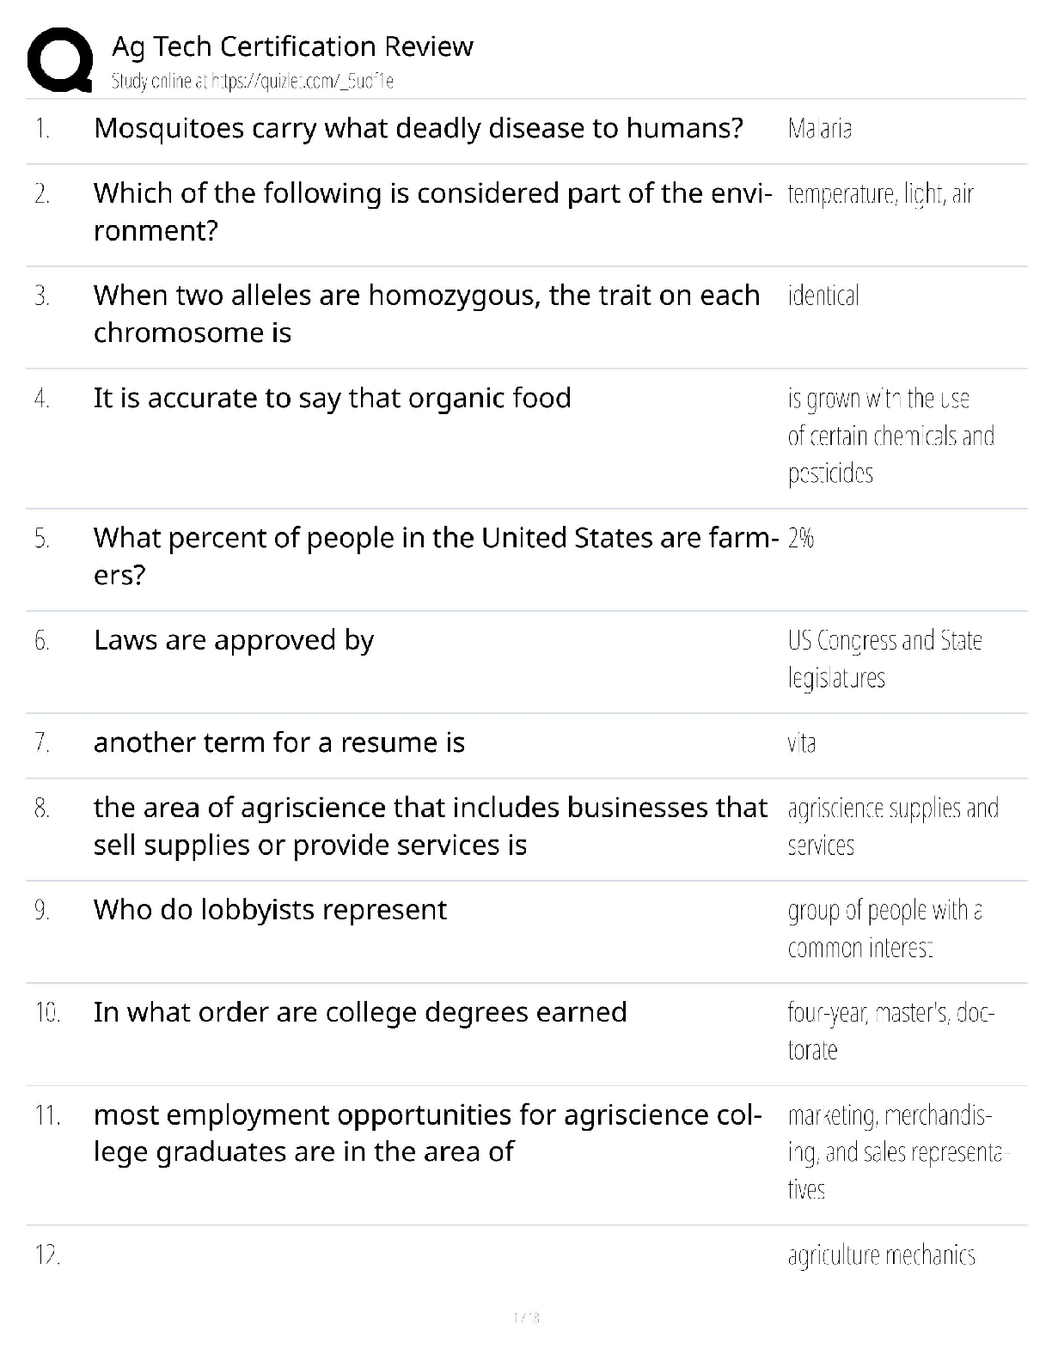Select the question about agriscience supplies businesses
The image size is (1052, 1361).
tap(430, 826)
